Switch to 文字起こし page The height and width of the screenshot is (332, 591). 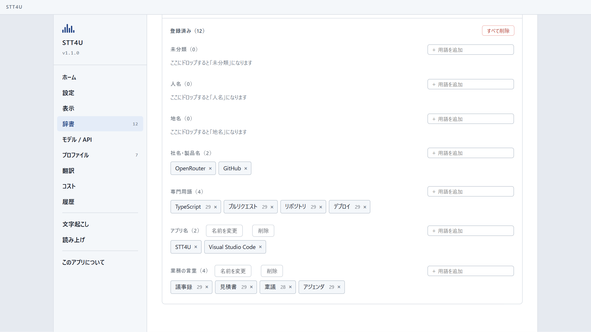click(100, 224)
